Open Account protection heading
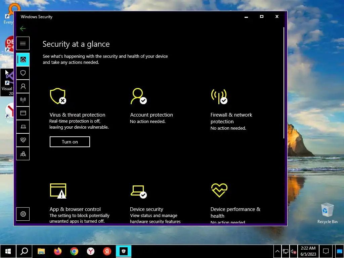The image size is (344, 258). [x=152, y=115]
